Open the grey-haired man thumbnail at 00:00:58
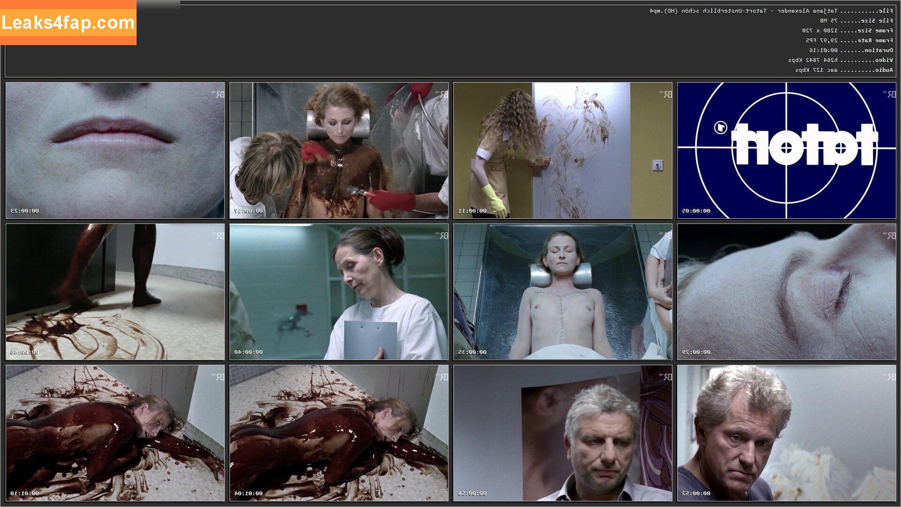The width and height of the screenshot is (901, 507). coord(563,433)
